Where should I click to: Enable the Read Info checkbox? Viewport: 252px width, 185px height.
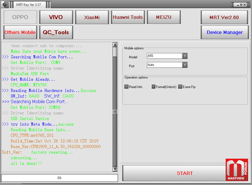[126, 87]
